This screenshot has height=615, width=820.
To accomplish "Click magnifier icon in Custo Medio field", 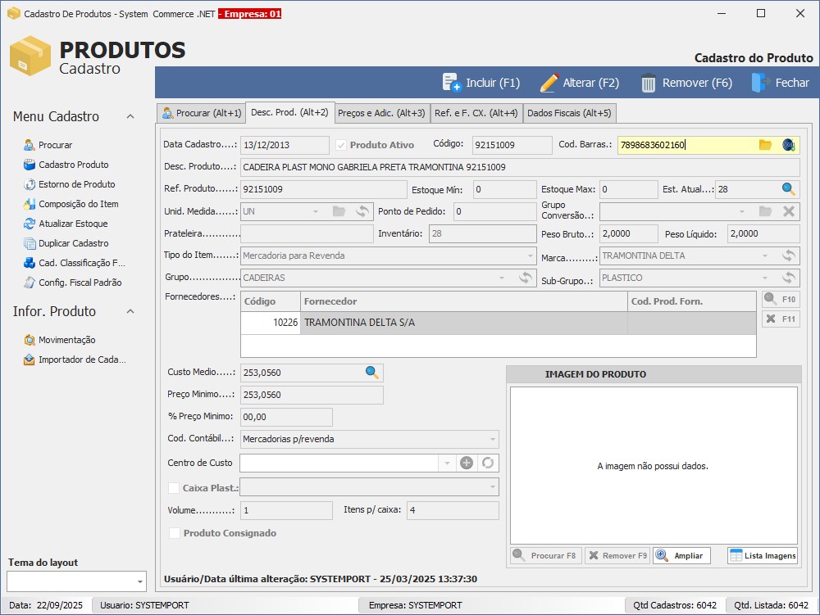I will (x=372, y=373).
